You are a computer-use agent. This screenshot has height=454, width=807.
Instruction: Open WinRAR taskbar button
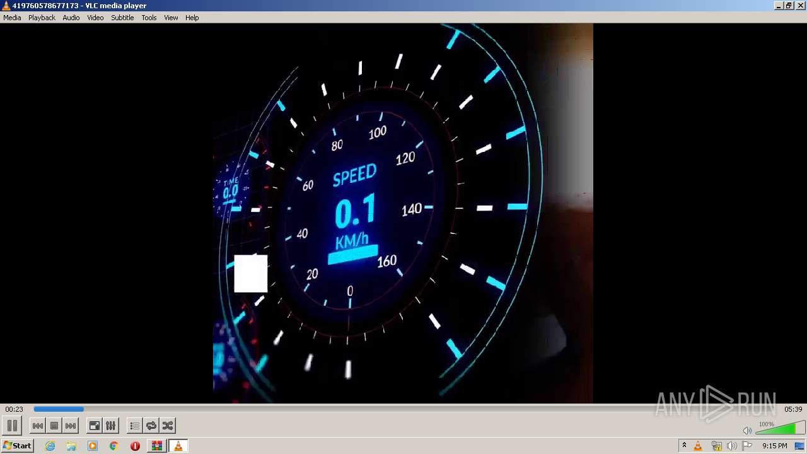click(x=156, y=446)
